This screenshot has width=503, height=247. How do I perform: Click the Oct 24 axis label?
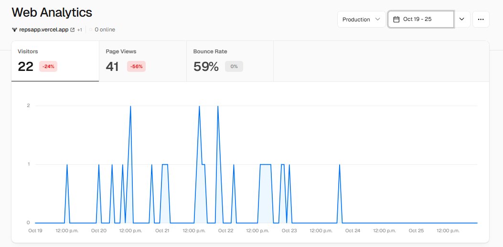pyautogui.click(x=353, y=230)
